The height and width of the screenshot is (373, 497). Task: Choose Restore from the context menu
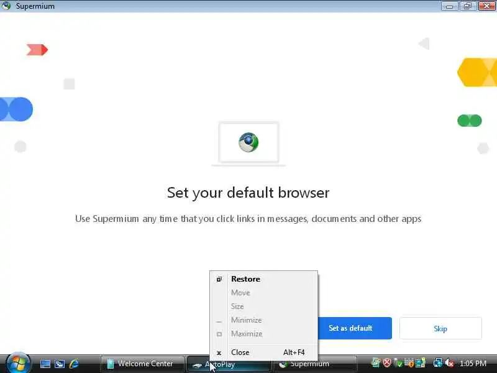[x=263, y=279]
